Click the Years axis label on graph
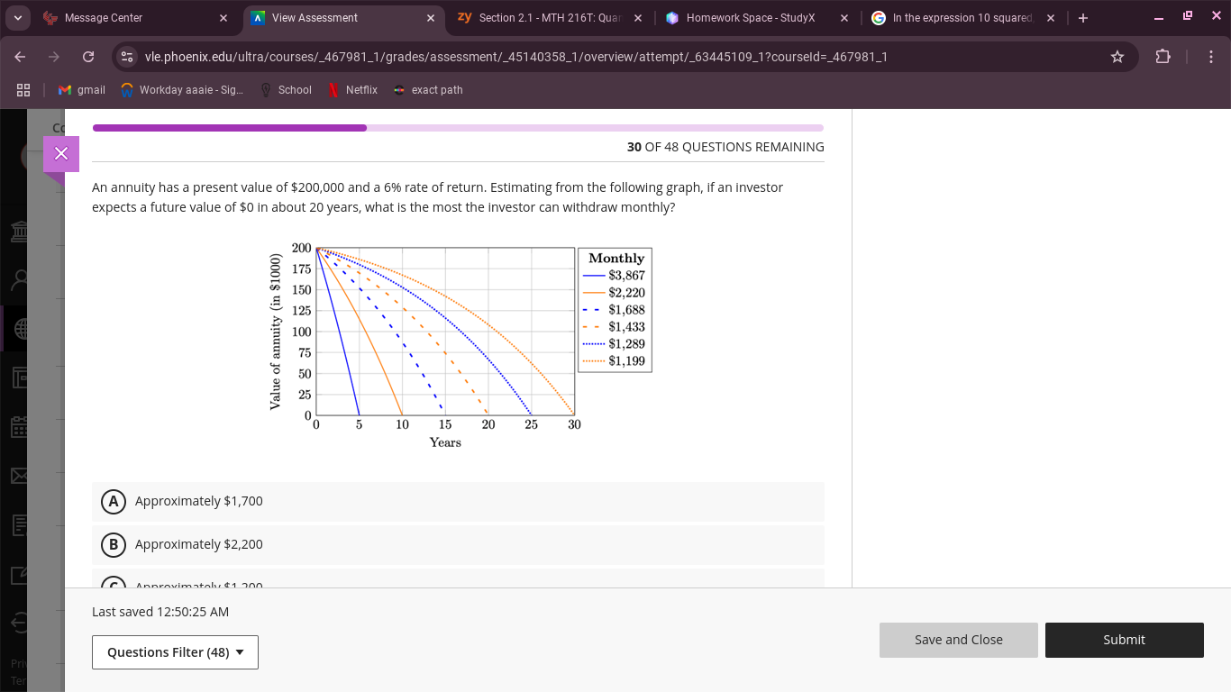1231x692 pixels. click(445, 442)
